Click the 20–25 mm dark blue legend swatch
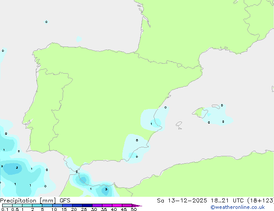The height and width of the screenshot is (211, 274). coord(77,205)
